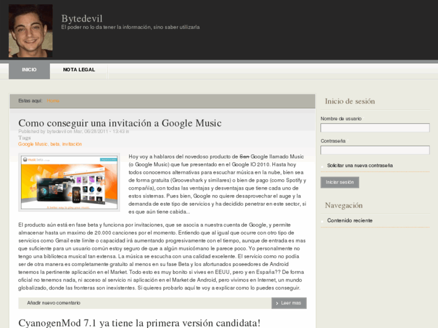Open the Google Music beta thumbnail image
The width and height of the screenshot is (438, 328).
click(69, 182)
